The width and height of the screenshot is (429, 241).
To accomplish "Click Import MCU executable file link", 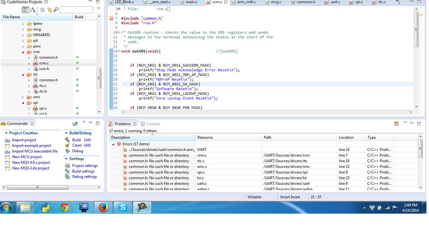I will [x=35, y=151].
